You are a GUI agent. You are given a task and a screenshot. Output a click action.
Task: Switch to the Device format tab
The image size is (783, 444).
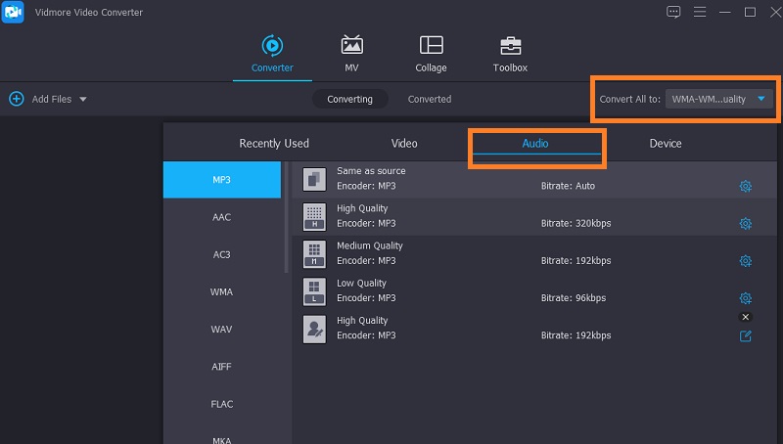coord(666,144)
